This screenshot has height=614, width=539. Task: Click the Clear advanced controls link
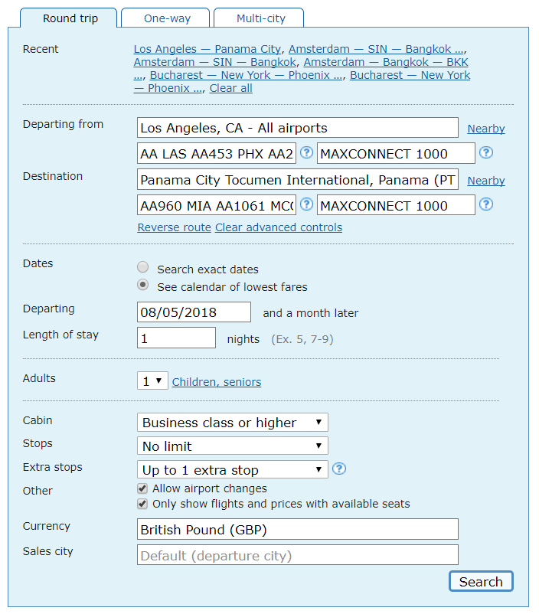(279, 227)
